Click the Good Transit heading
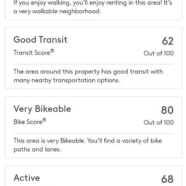The height and width of the screenshot is (186, 186). click(x=41, y=40)
